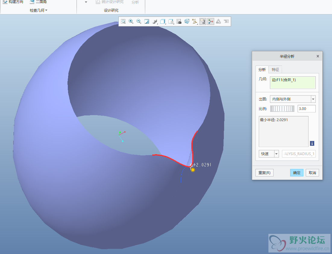Click the scene camera snapshot icon
The image size is (332, 254).
(179, 21)
